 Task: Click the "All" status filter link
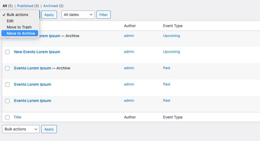[5, 6]
